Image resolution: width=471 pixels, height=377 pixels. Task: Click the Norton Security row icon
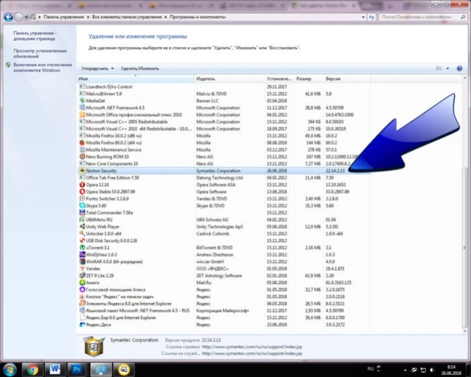82,171
